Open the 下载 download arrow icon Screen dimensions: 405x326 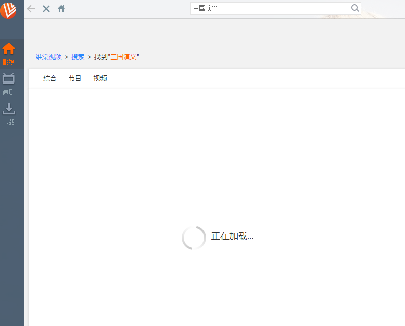coord(9,109)
